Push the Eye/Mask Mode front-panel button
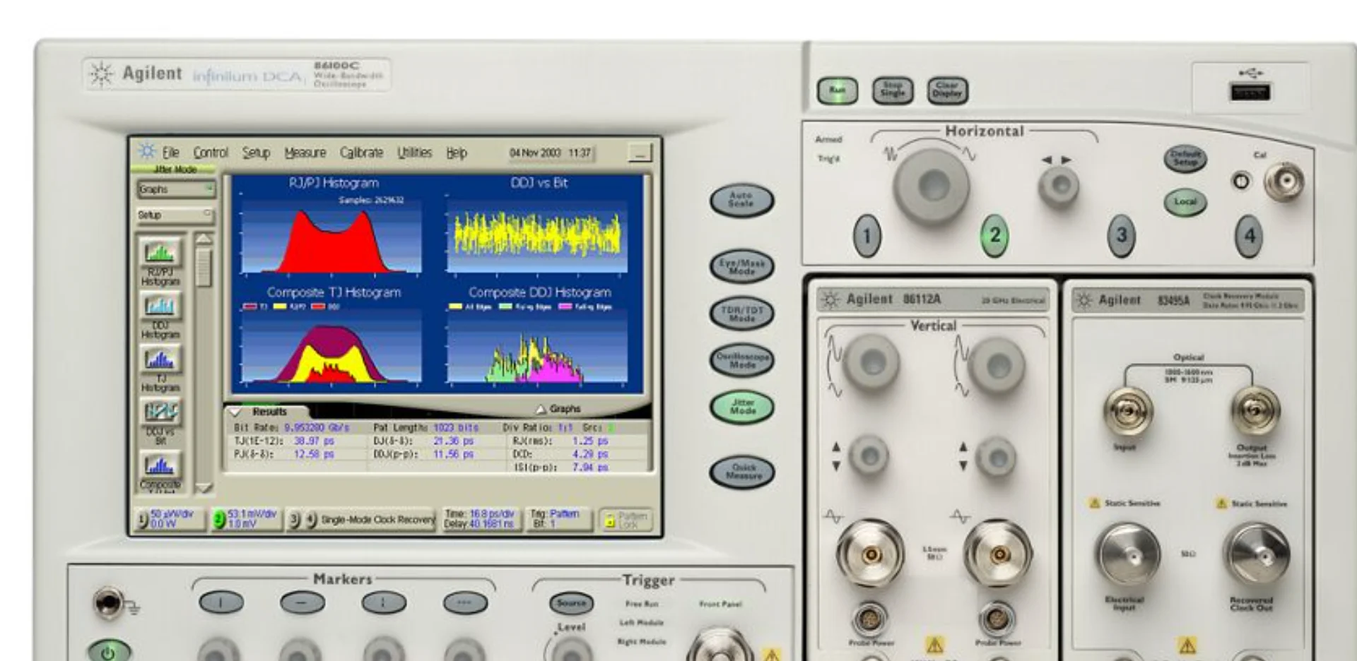Image resolution: width=1357 pixels, height=661 pixels. (741, 266)
